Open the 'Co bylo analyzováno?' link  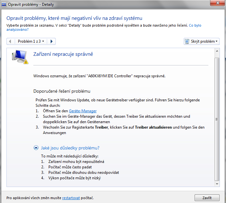point(104,27)
